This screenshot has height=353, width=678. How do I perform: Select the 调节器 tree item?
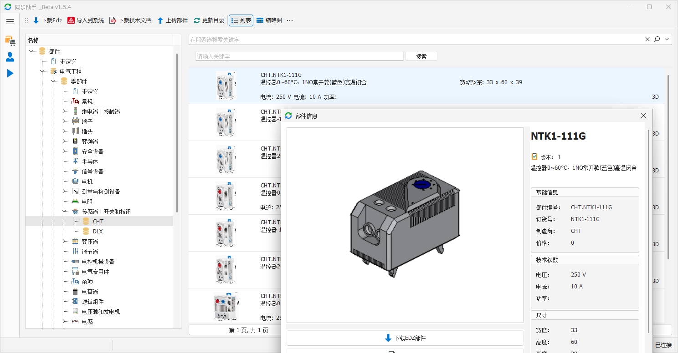90,252
